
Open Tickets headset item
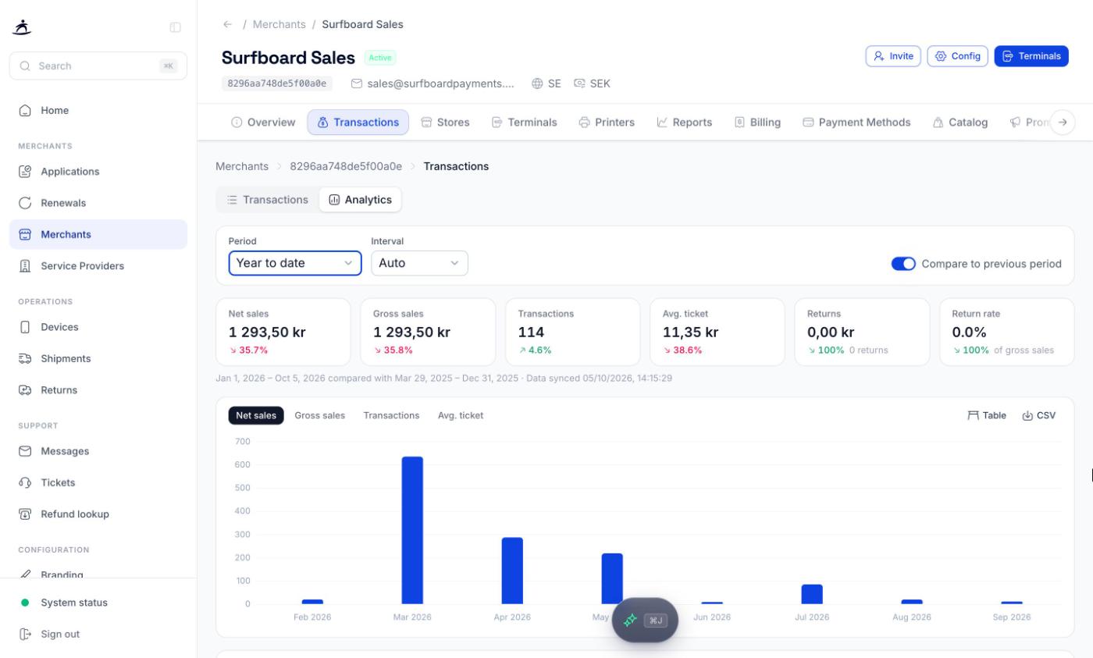click(x=98, y=482)
